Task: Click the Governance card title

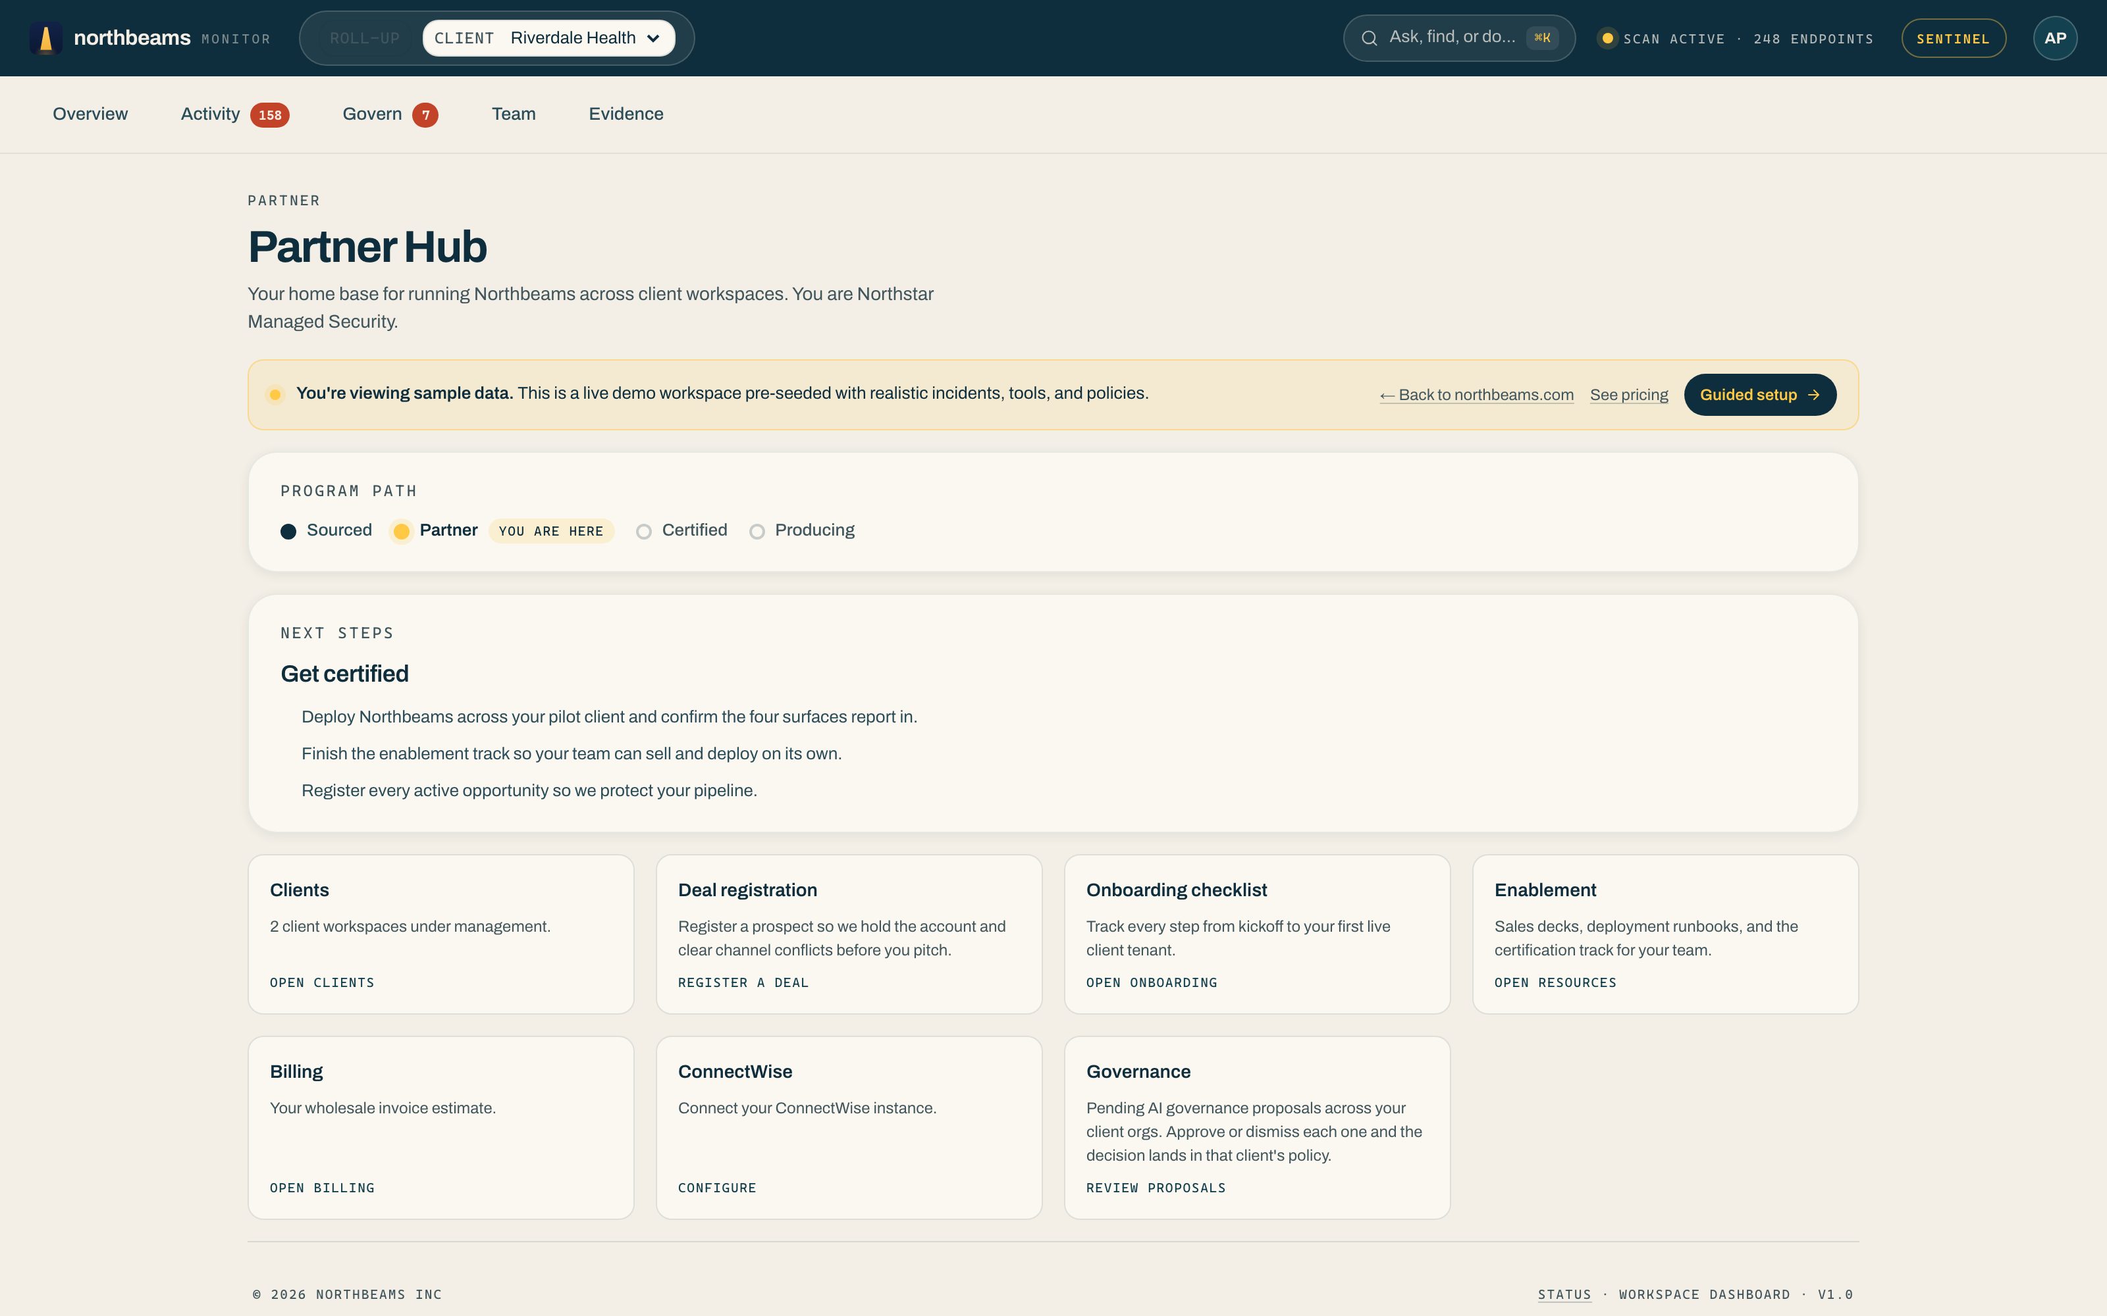Action: (x=1139, y=1071)
